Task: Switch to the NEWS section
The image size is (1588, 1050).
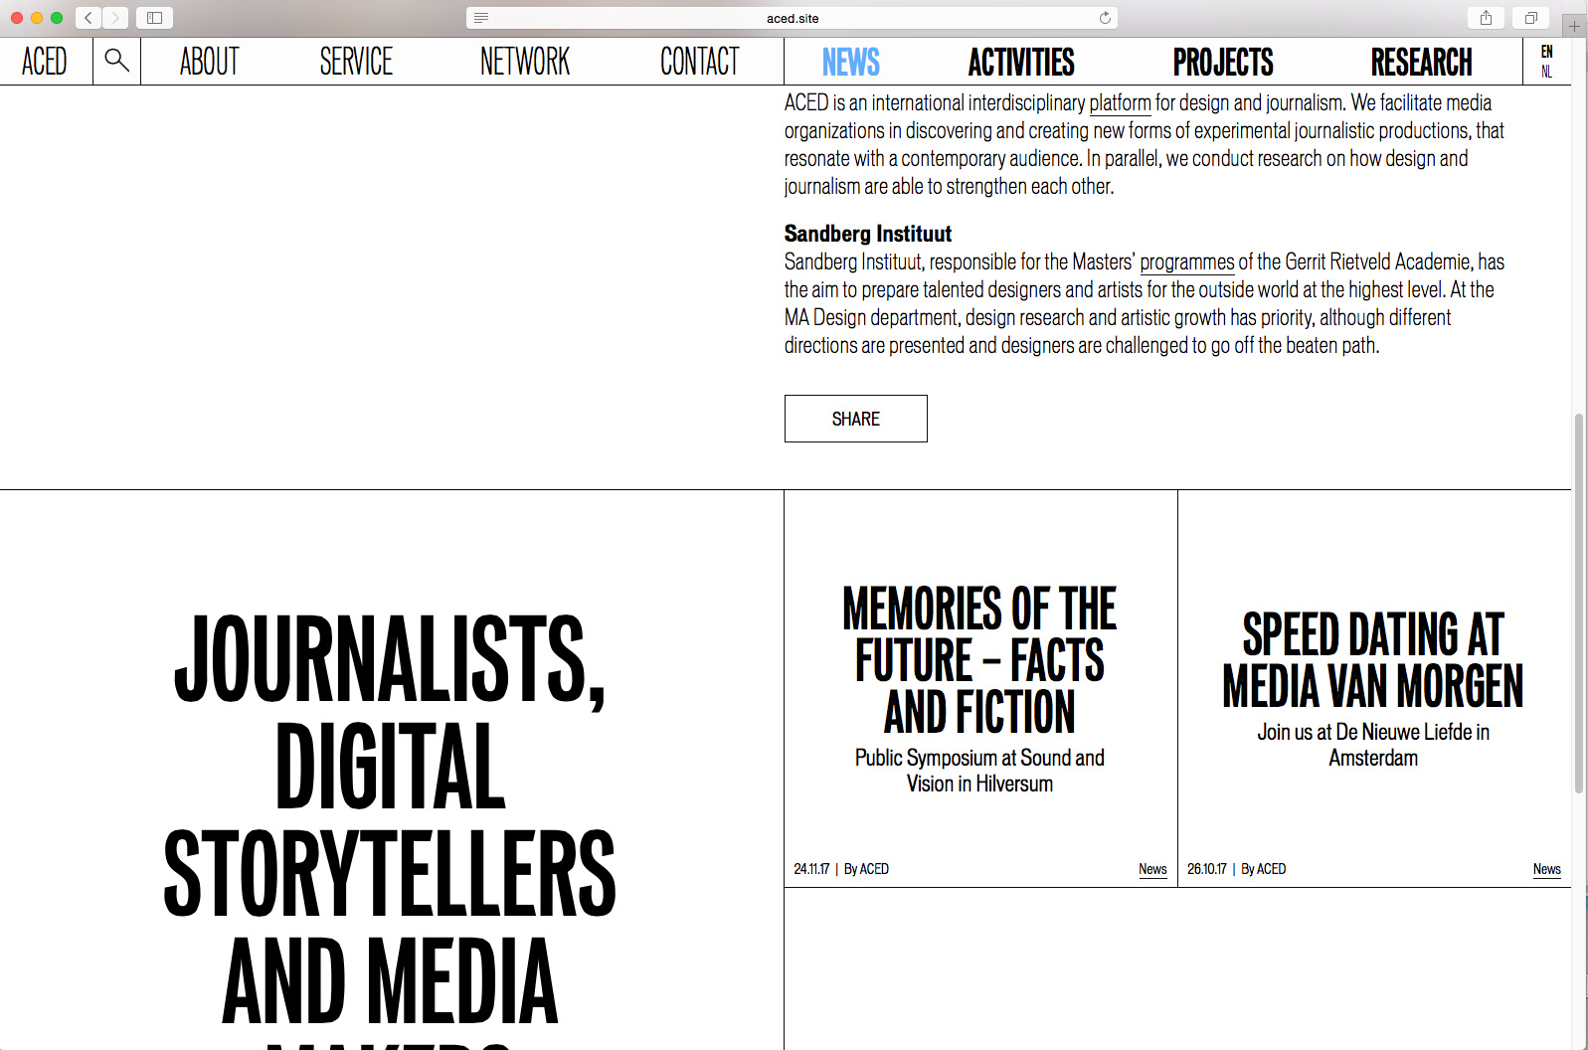Action: coord(851,62)
